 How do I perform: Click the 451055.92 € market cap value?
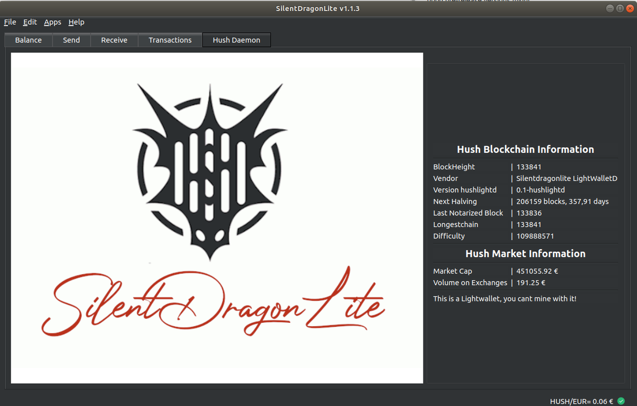coord(537,272)
